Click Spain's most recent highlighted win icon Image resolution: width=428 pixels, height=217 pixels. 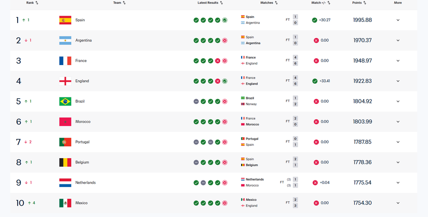tap(224, 20)
